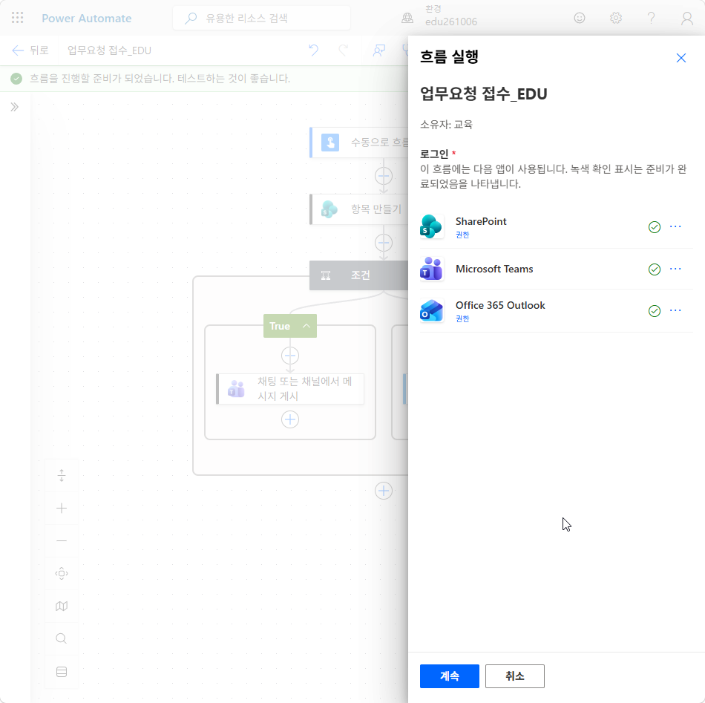Image resolution: width=705 pixels, height=703 pixels.
Task: Open the 권한 link under Office 365 Outlook
Action: (462, 318)
